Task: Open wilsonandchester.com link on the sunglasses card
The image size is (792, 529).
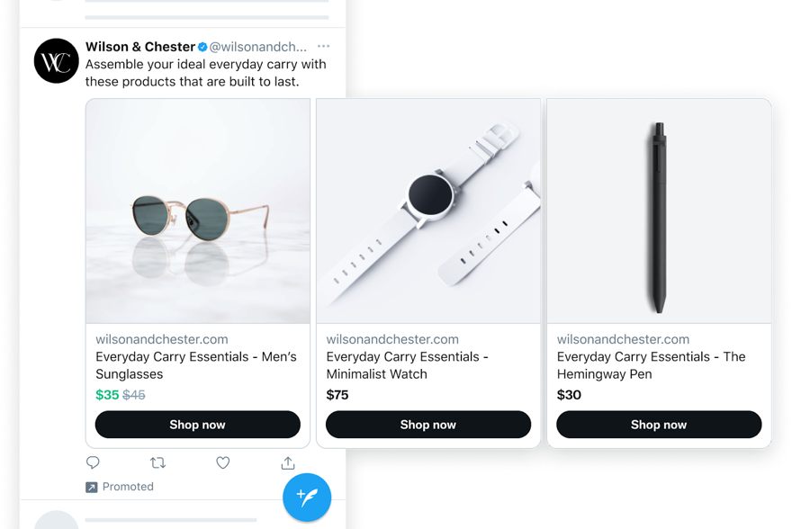Action: click(x=161, y=338)
